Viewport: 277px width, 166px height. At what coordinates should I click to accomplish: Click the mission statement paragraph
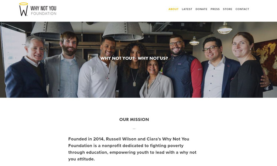(132, 149)
